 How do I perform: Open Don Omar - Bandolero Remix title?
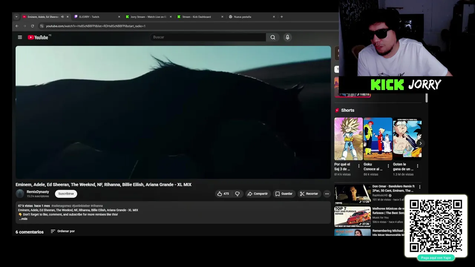[x=393, y=188]
